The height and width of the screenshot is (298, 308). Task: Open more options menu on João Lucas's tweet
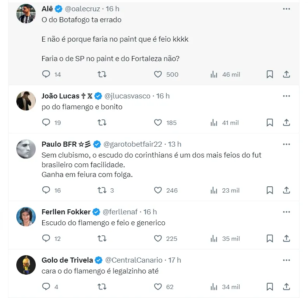pyautogui.click(x=287, y=96)
